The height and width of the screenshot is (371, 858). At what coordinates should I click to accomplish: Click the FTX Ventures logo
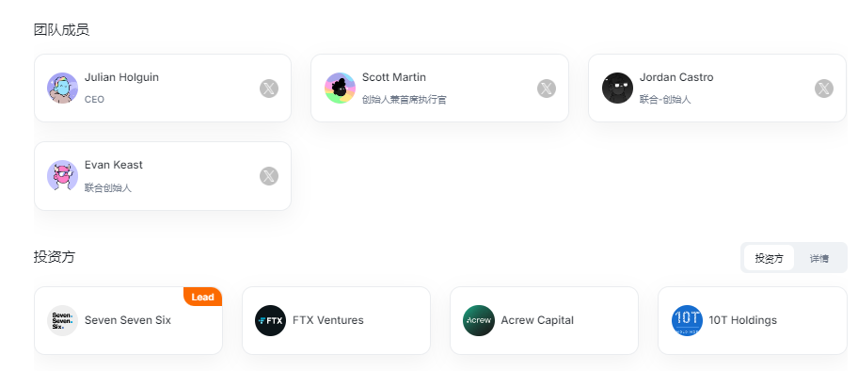[270, 320]
